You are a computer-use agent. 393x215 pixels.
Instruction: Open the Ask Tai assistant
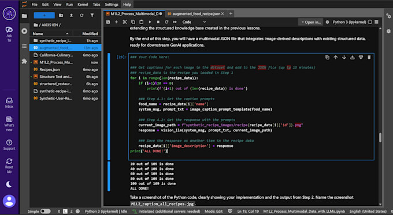click(9, 34)
